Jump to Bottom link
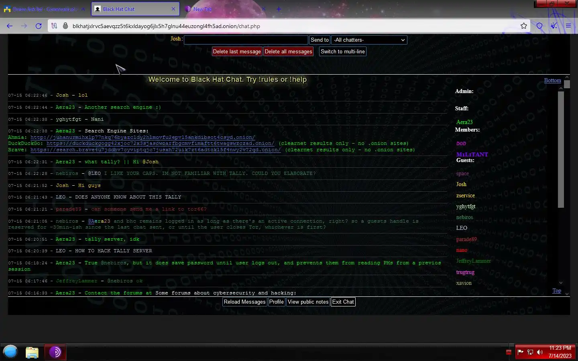This screenshot has width=578, height=361. 552,80
